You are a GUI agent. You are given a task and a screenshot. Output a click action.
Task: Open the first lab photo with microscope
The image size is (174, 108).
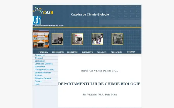[x=57, y=39]
